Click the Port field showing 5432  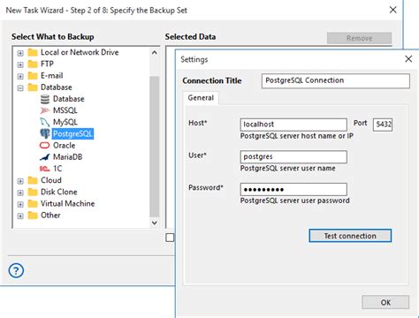tap(383, 125)
